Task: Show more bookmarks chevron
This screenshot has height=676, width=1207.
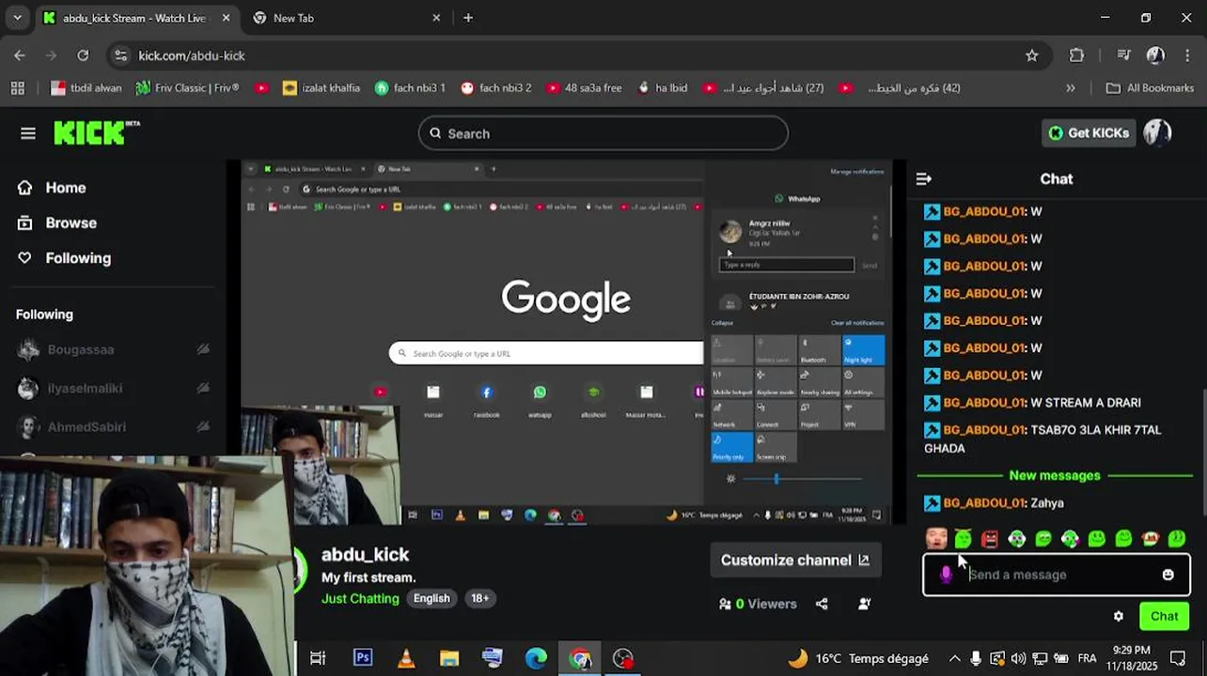Action: [1070, 88]
